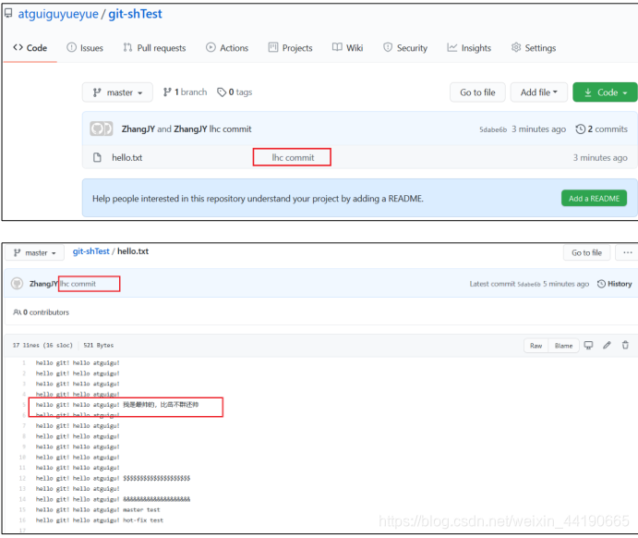This screenshot has width=638, height=538.
Task: Open the Latest commit 5dabe6b hash link
Action: pos(528,285)
